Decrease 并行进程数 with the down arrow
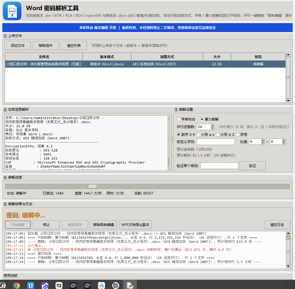The image size is (295, 289). pos(212,128)
